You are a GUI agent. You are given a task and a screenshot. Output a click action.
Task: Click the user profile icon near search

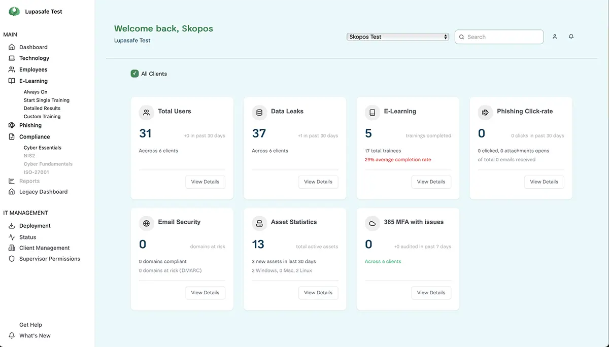[x=554, y=37]
